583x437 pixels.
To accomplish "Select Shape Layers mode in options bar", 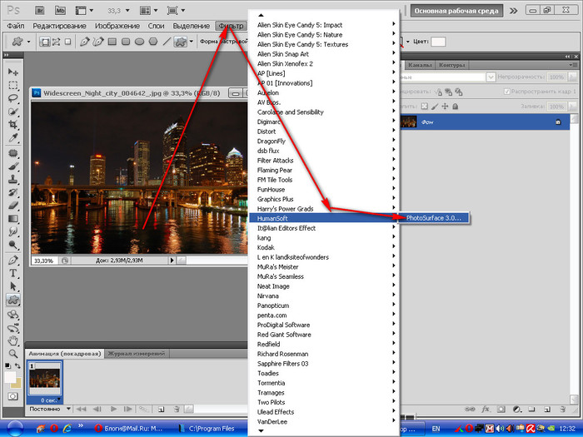I will click(45, 42).
